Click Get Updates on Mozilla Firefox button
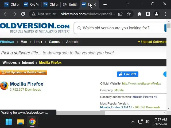Screen dimensions: 171x128 24,72
